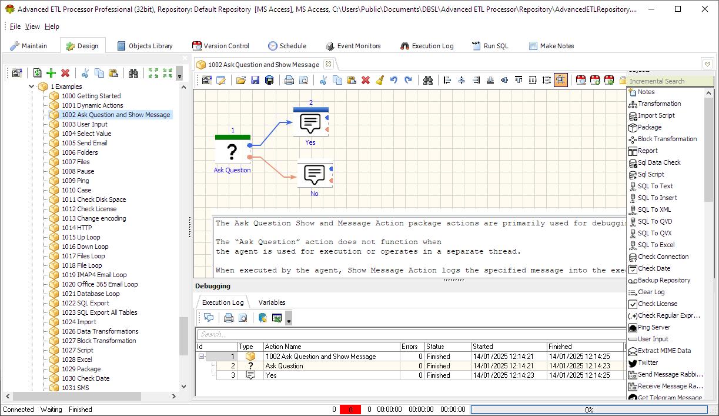
Task: Open the tab list dropdown at top right
Action: point(708,64)
